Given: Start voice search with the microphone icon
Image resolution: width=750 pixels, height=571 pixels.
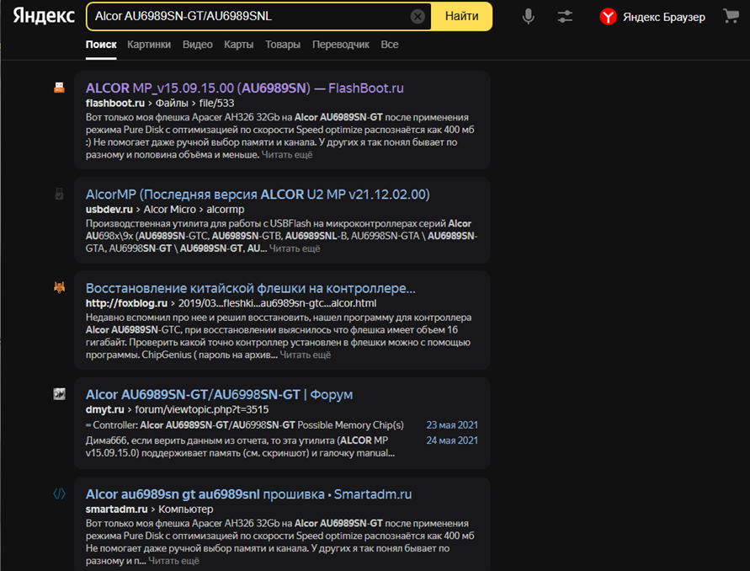Looking at the screenshot, I should (x=528, y=16).
